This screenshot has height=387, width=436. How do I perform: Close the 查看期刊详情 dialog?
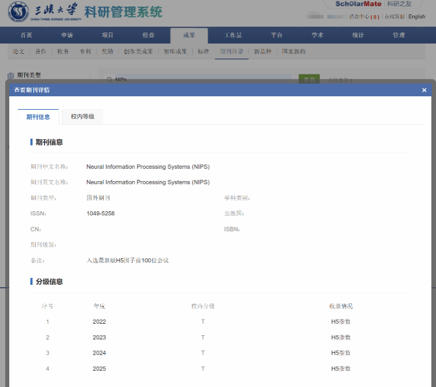click(x=424, y=90)
